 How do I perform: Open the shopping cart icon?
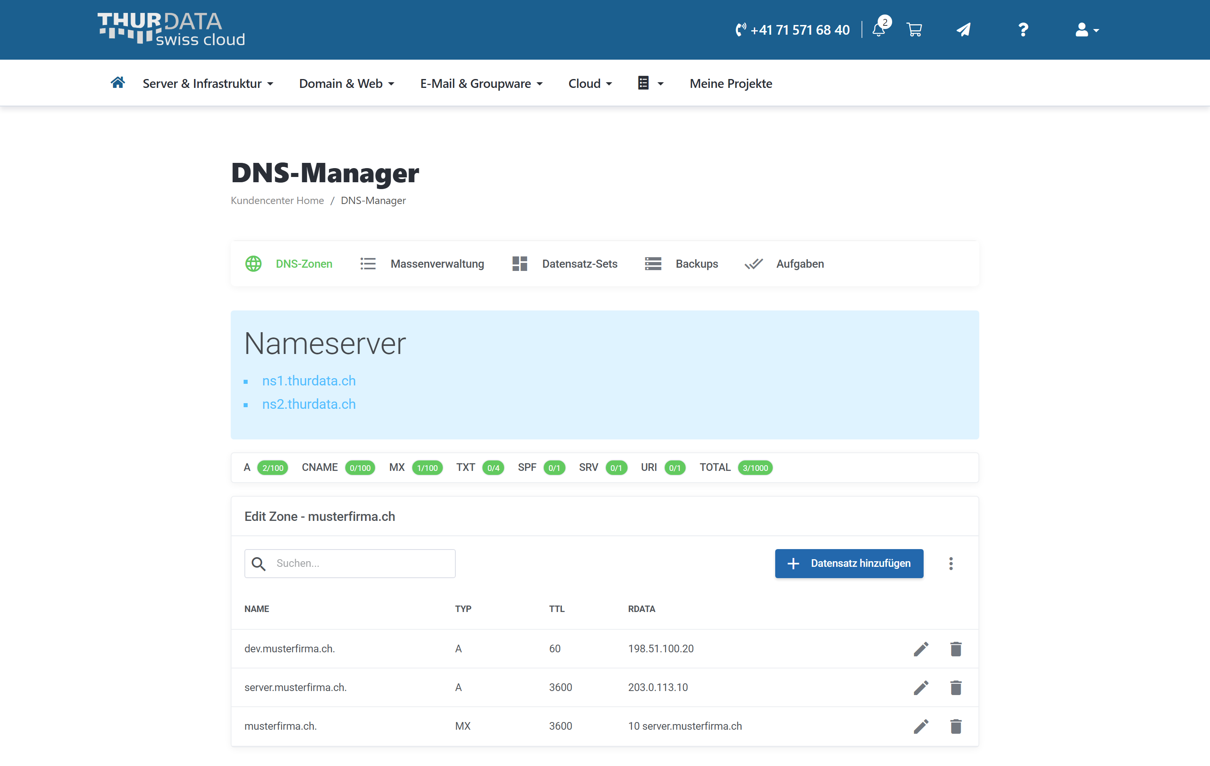pos(914,30)
